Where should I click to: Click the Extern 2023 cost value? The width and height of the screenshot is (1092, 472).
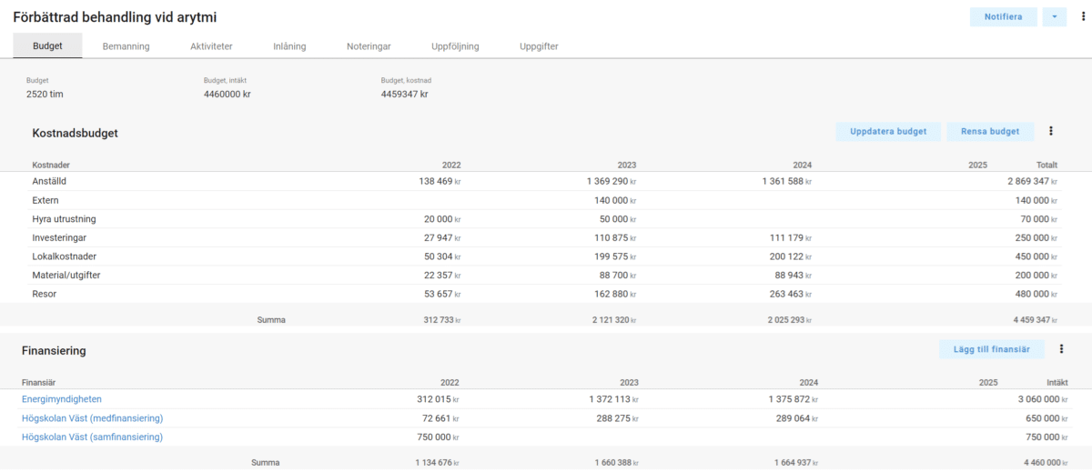coord(608,200)
